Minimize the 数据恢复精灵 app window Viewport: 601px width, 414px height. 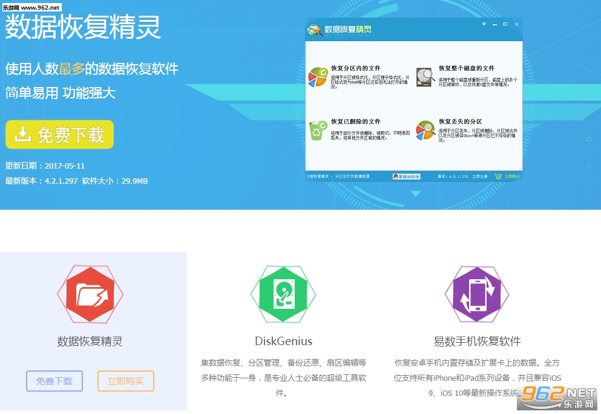click(495, 25)
